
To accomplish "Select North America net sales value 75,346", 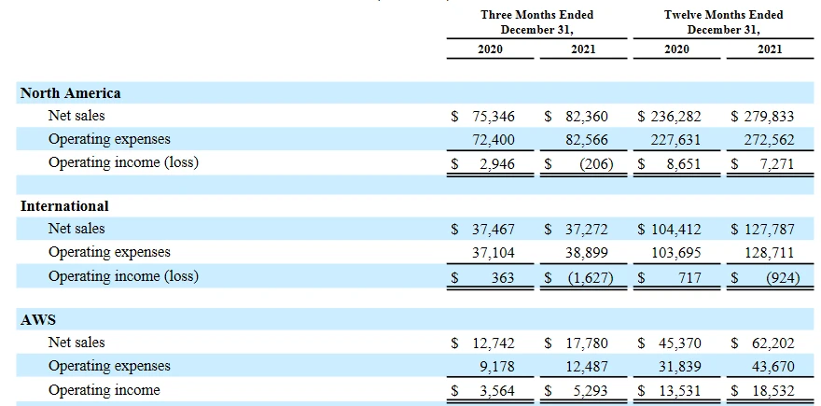I will point(494,117).
